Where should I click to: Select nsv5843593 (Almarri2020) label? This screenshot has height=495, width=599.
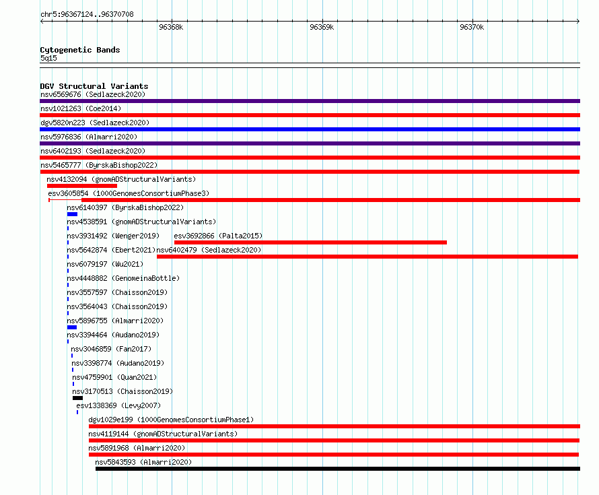143,462
